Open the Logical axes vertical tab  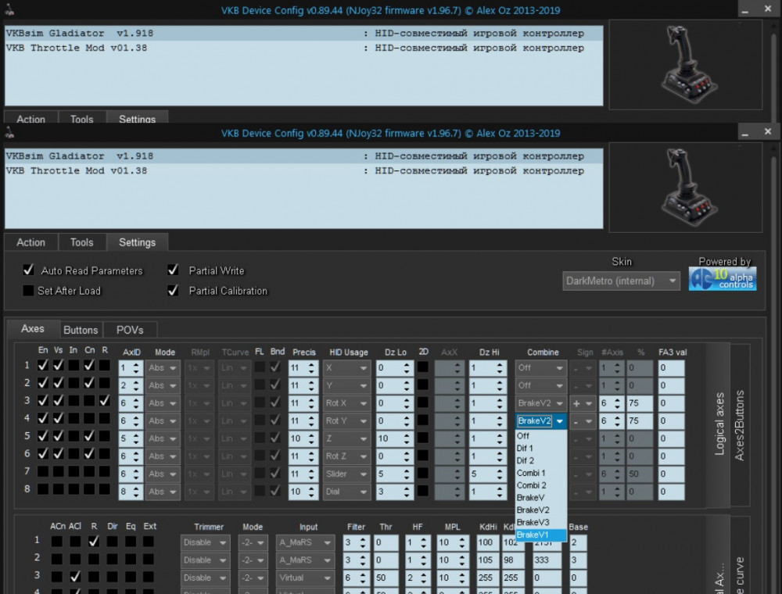click(719, 424)
